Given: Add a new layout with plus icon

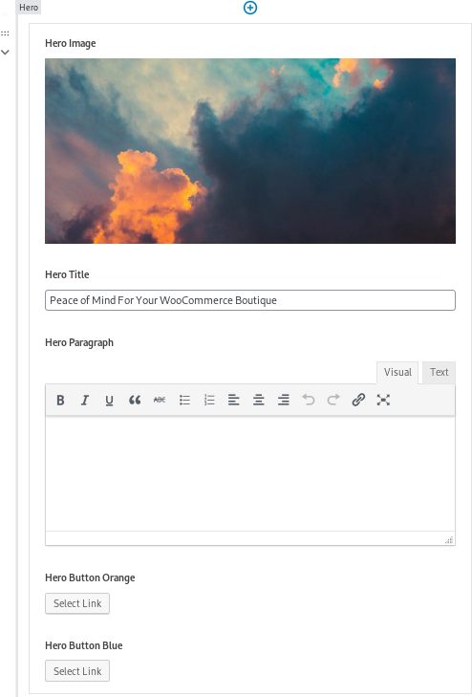Looking at the screenshot, I should click(250, 8).
